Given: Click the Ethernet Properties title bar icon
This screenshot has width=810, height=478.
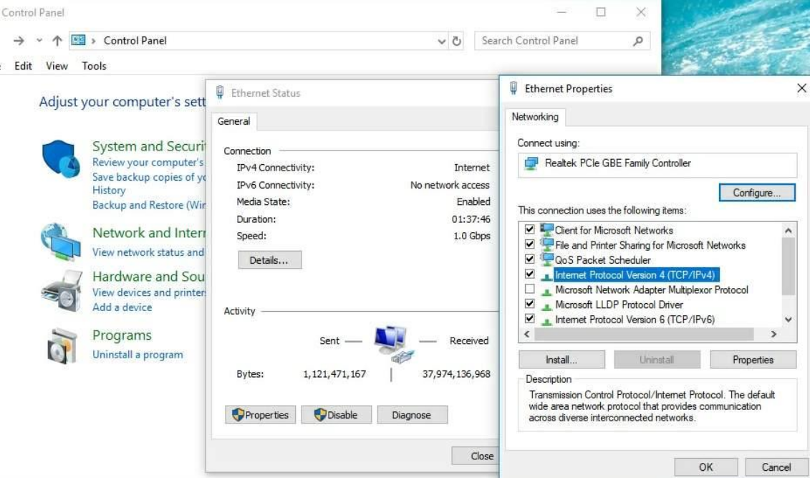Looking at the screenshot, I should (x=513, y=88).
